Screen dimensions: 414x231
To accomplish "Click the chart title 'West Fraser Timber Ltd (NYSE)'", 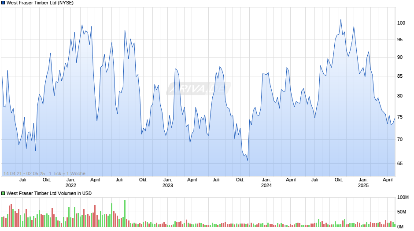I will click(x=40, y=3).
